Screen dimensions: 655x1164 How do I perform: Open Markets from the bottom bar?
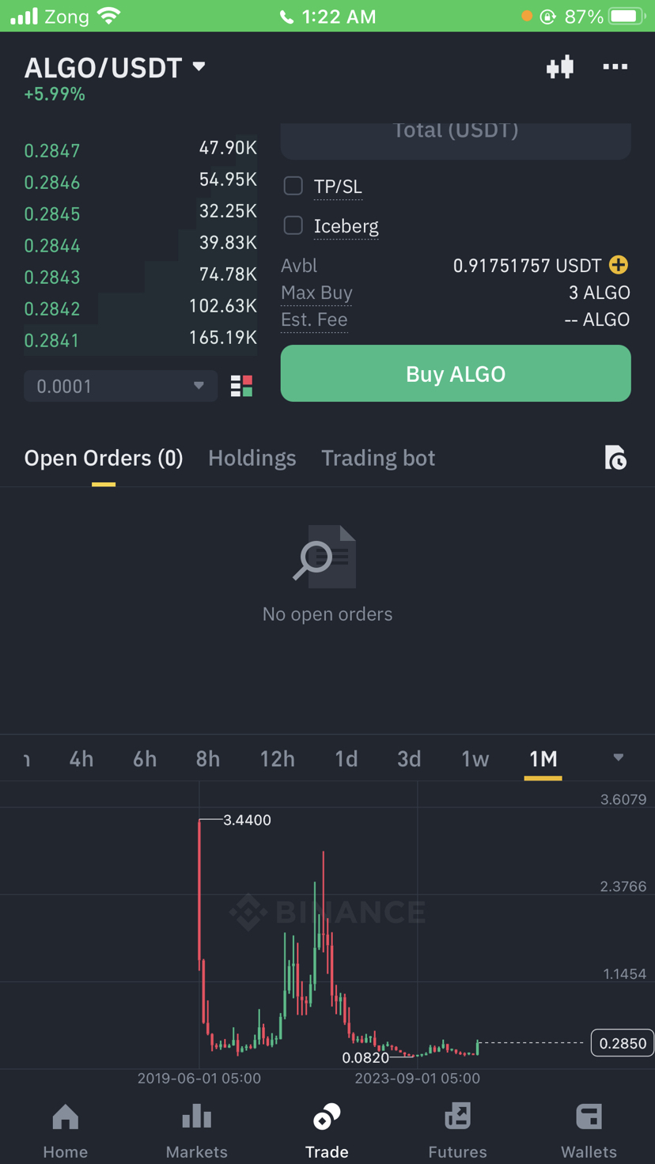[x=196, y=1131]
